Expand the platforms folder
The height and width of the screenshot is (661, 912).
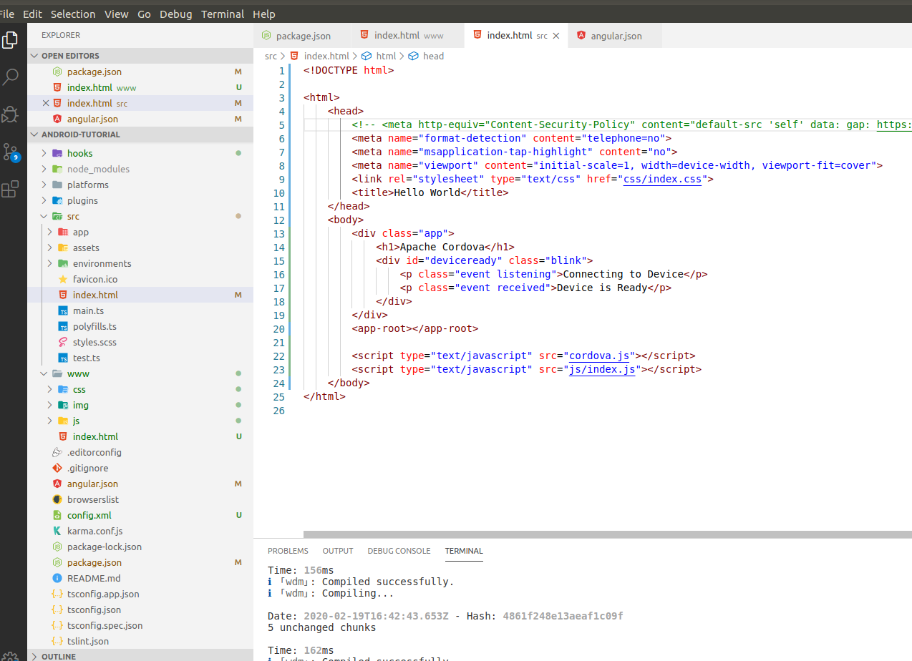pyautogui.click(x=44, y=185)
